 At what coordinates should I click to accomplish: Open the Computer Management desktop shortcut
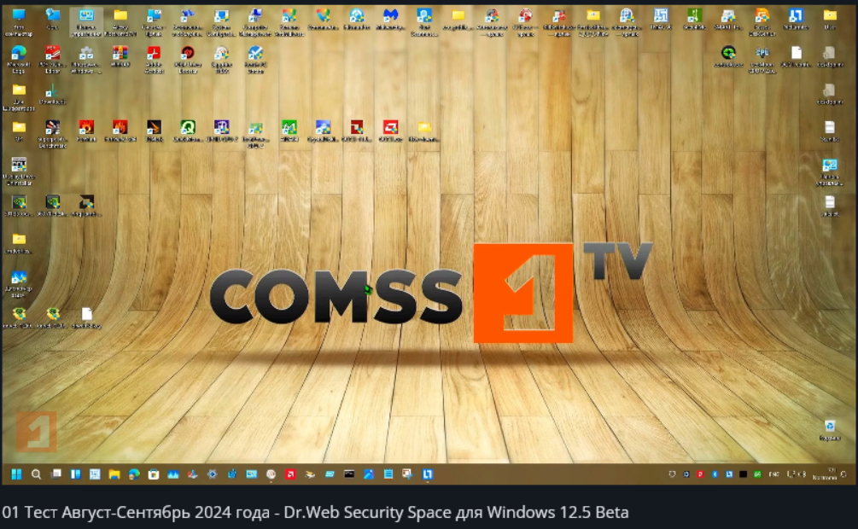(255, 22)
